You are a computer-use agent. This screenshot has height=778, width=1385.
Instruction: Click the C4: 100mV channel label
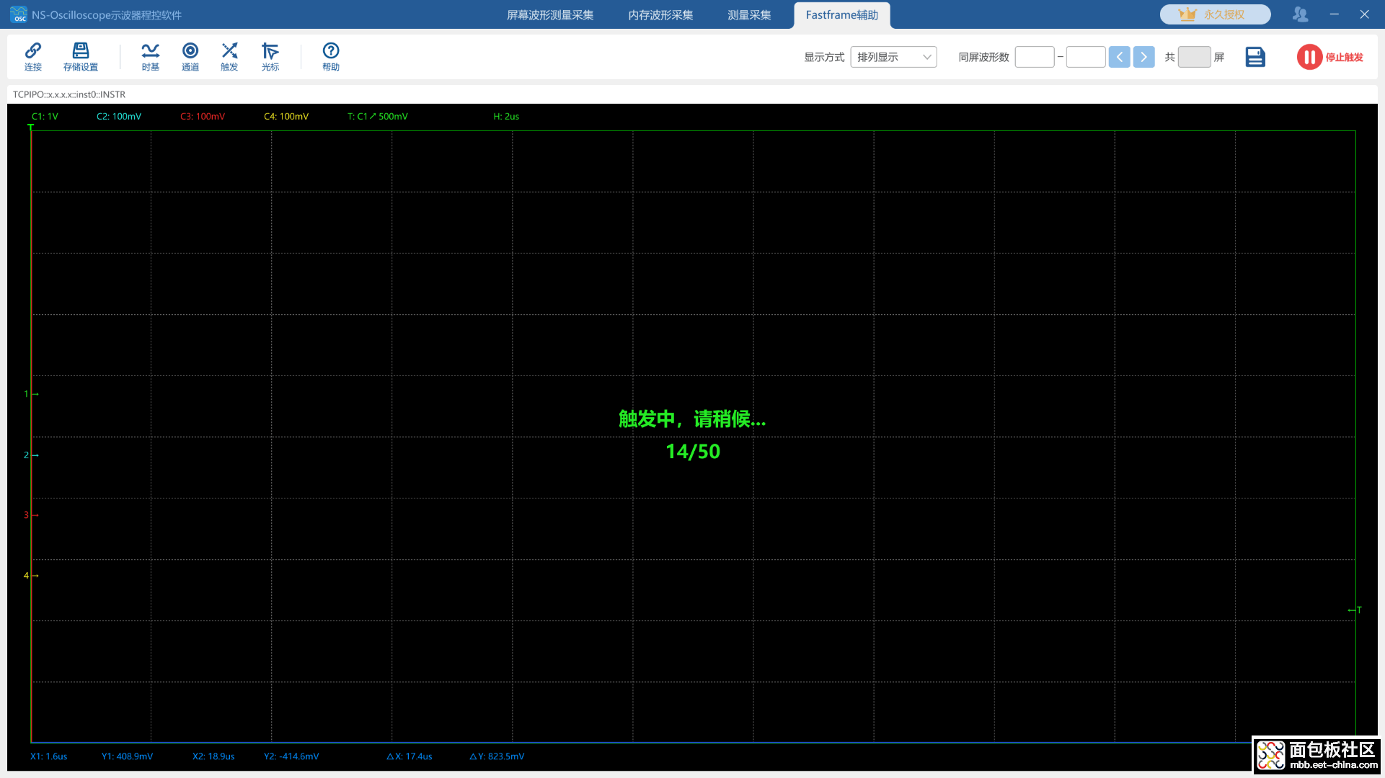(x=286, y=116)
